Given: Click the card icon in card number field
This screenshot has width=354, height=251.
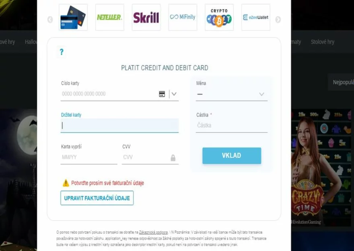Looking at the screenshot, I should click(162, 94).
